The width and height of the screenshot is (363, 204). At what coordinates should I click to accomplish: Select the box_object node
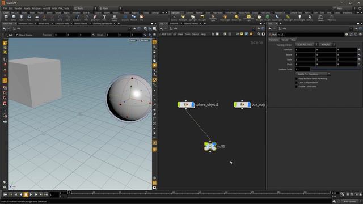pos(242,105)
